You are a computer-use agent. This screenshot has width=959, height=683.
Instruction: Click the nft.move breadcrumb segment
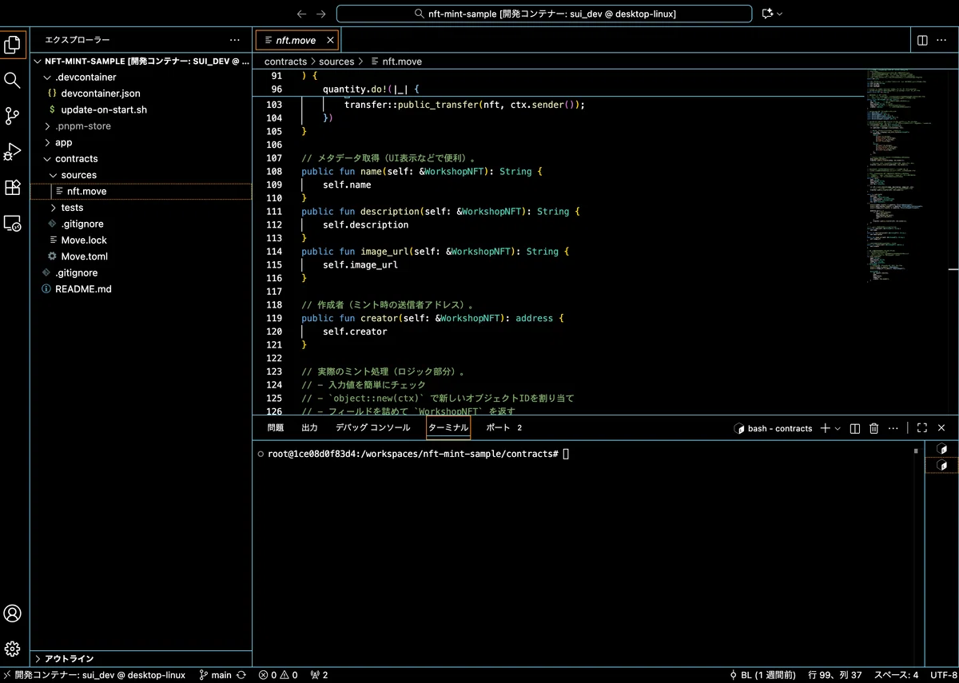coord(396,62)
